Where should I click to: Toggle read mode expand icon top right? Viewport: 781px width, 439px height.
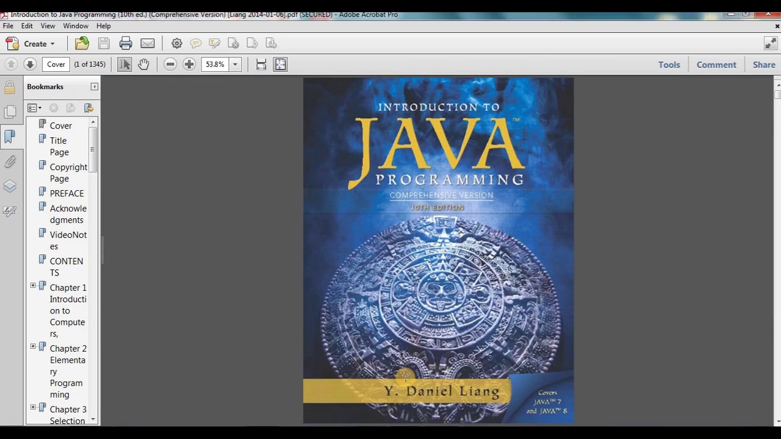(771, 43)
